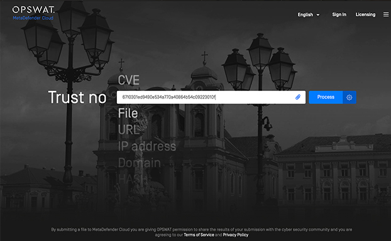Open scan settings gear beside Process
The height and width of the screenshot is (241, 391).
[x=350, y=97]
